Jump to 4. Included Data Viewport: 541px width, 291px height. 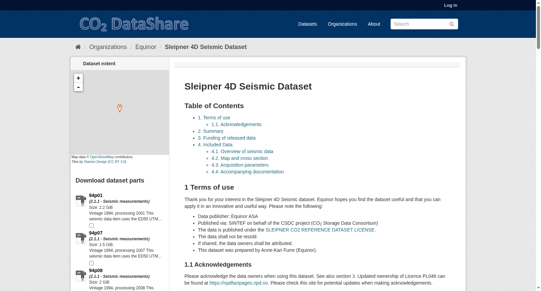click(215, 145)
